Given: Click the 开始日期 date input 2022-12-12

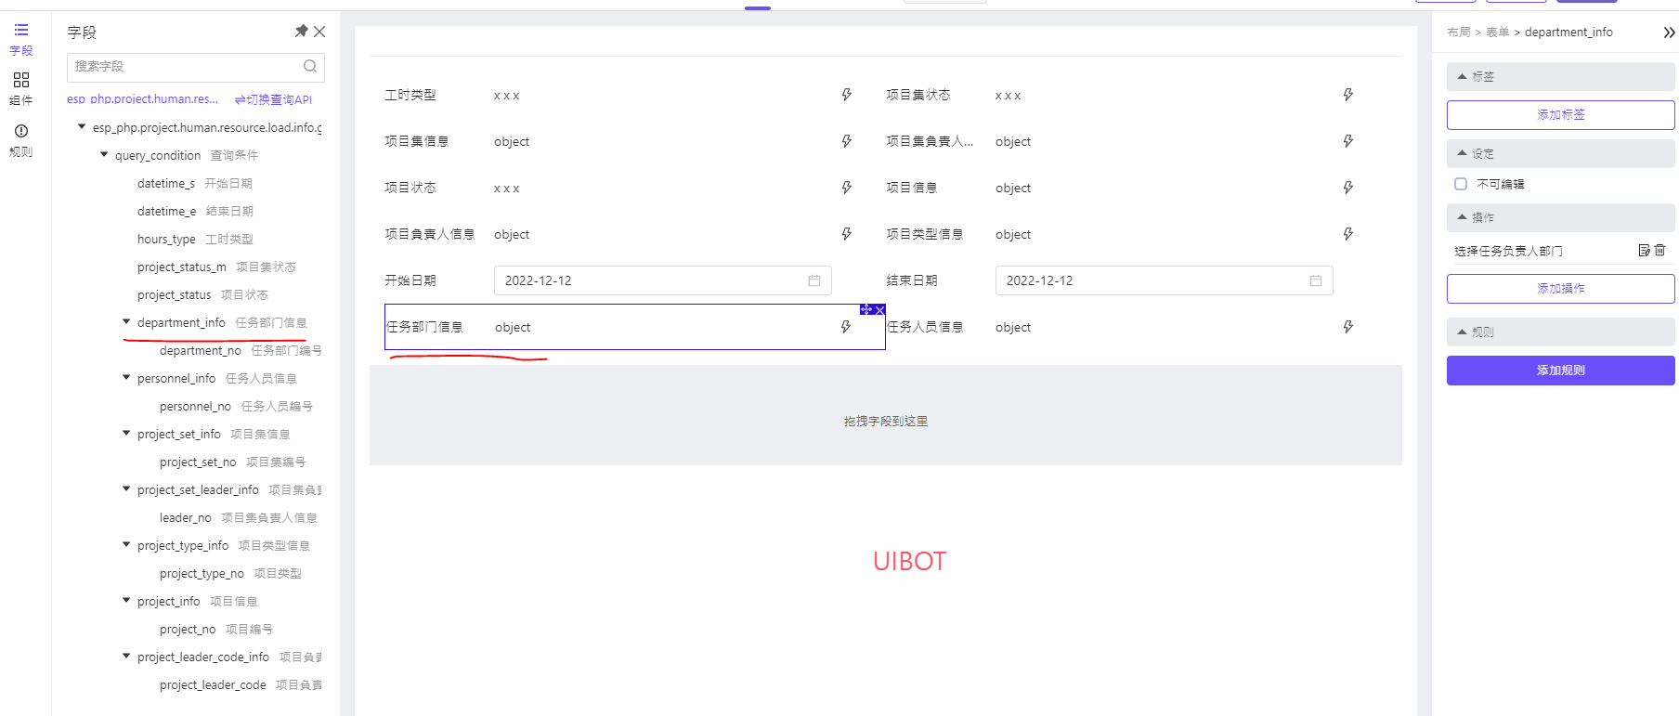Looking at the screenshot, I should click(662, 280).
